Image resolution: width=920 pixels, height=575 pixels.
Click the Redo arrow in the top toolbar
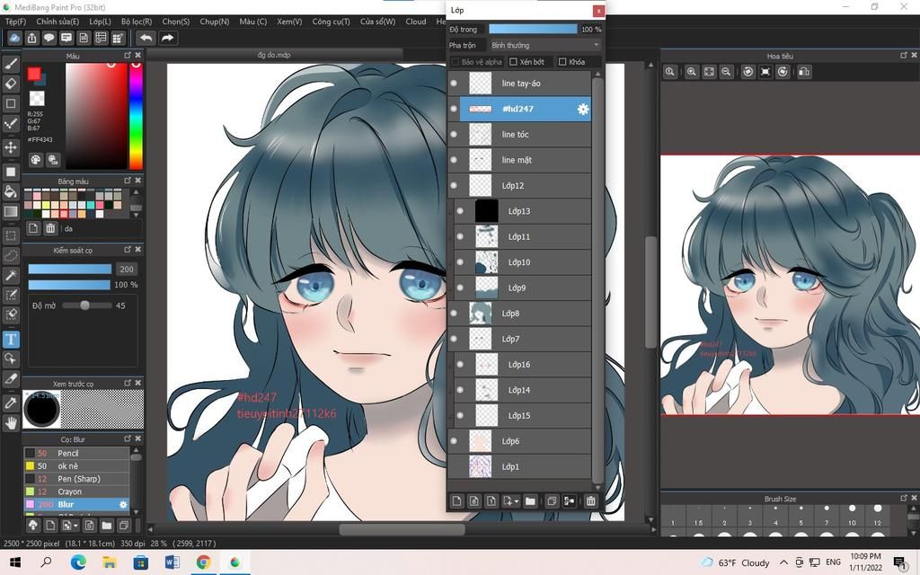pyautogui.click(x=167, y=38)
